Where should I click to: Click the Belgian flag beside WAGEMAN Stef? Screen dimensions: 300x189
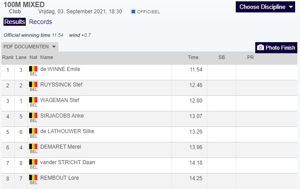point(33,100)
